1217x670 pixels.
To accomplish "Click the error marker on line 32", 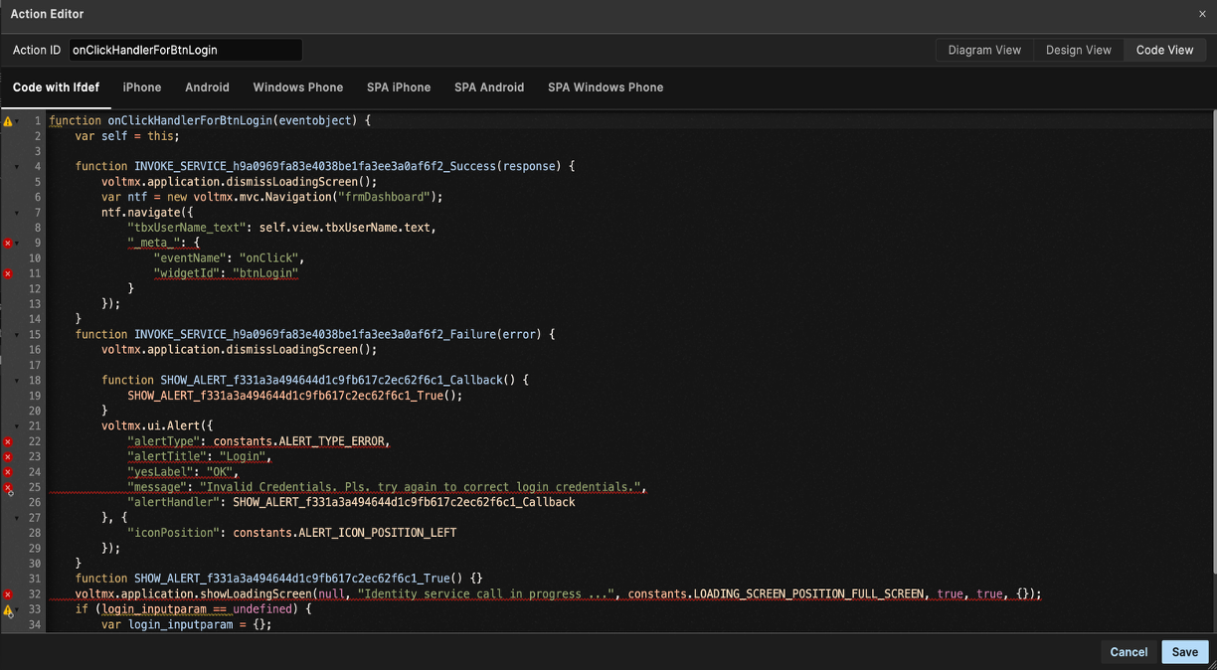I will [8, 594].
